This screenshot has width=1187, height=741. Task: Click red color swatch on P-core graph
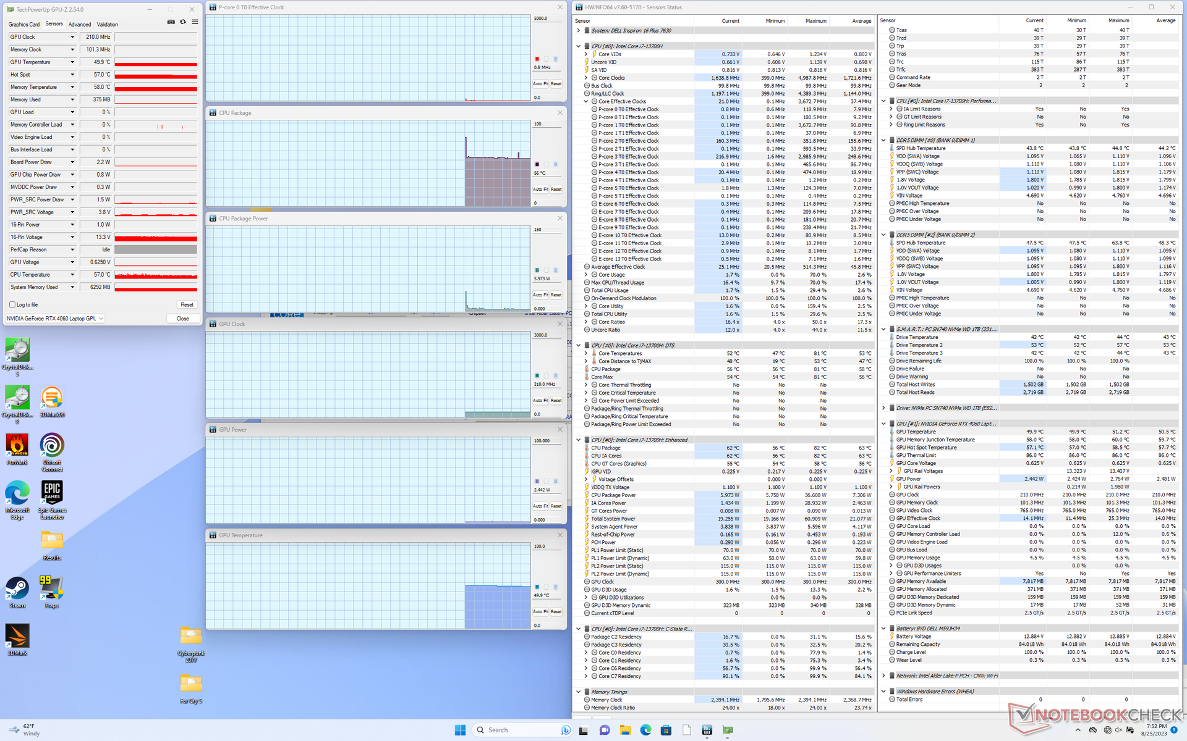537,59
